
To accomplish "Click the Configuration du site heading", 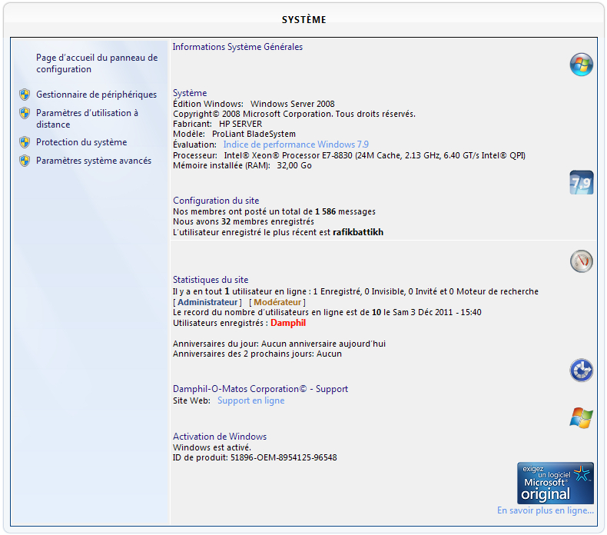I will tap(216, 201).
